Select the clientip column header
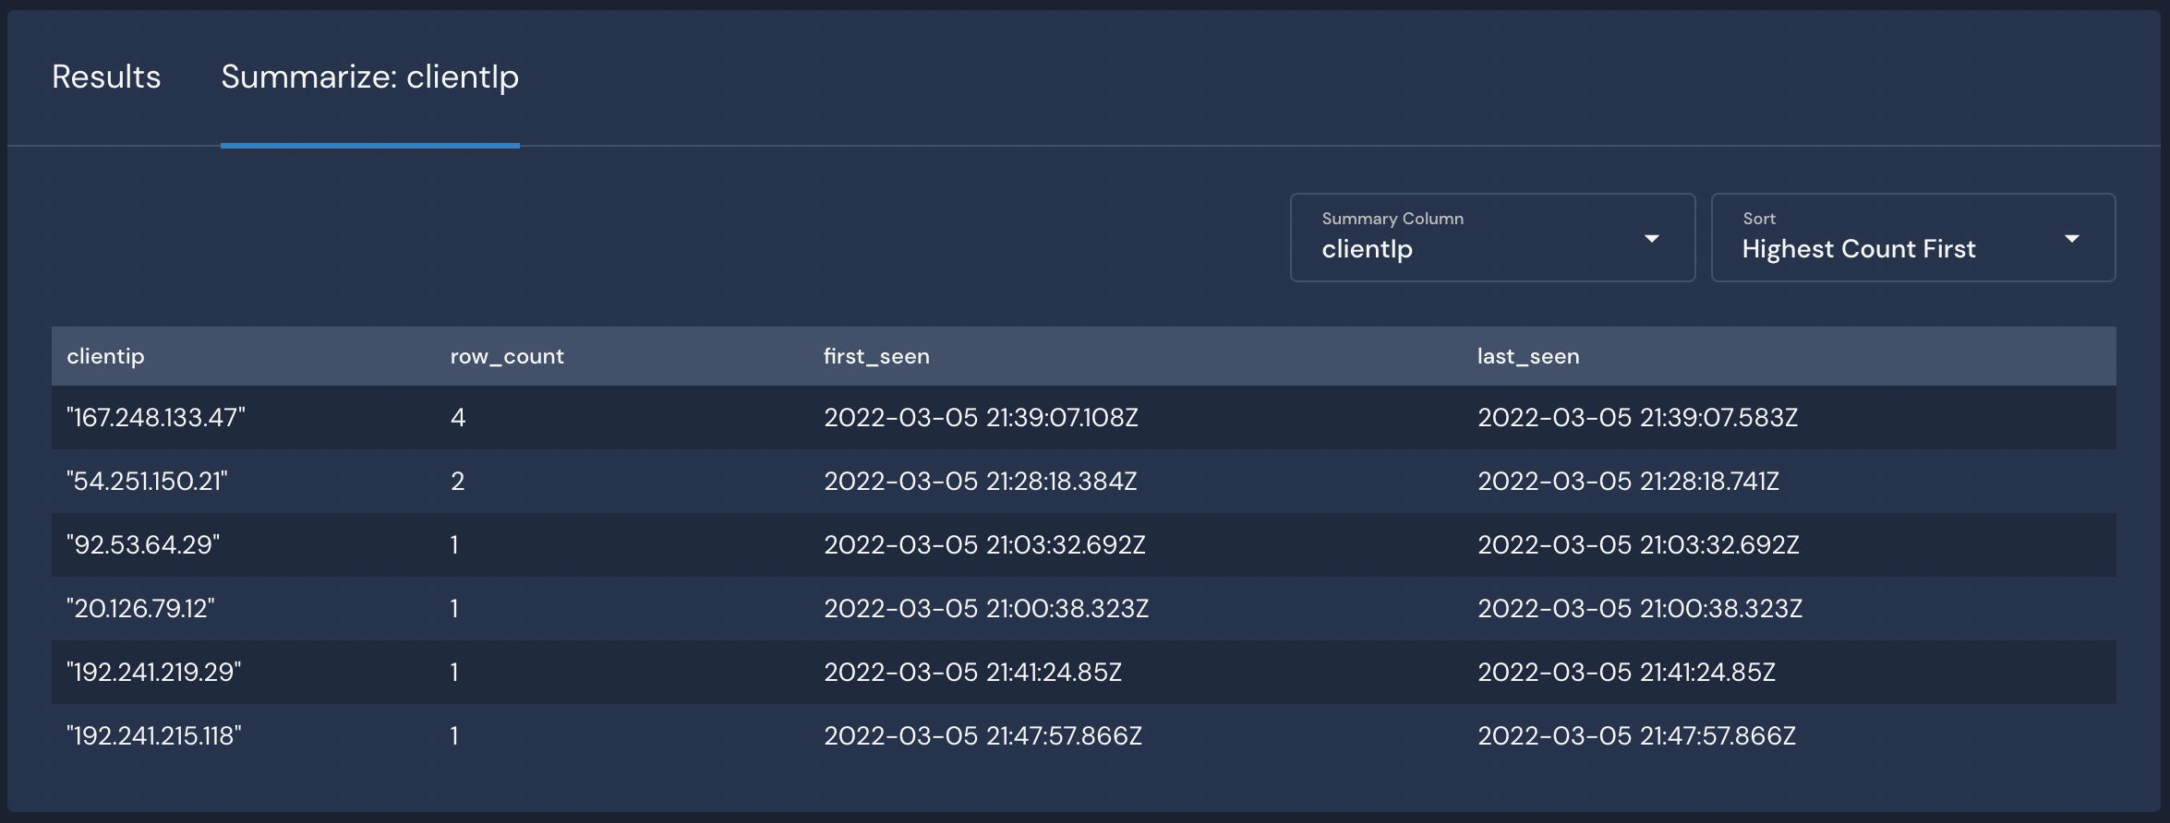This screenshot has width=2170, height=823. [x=106, y=355]
